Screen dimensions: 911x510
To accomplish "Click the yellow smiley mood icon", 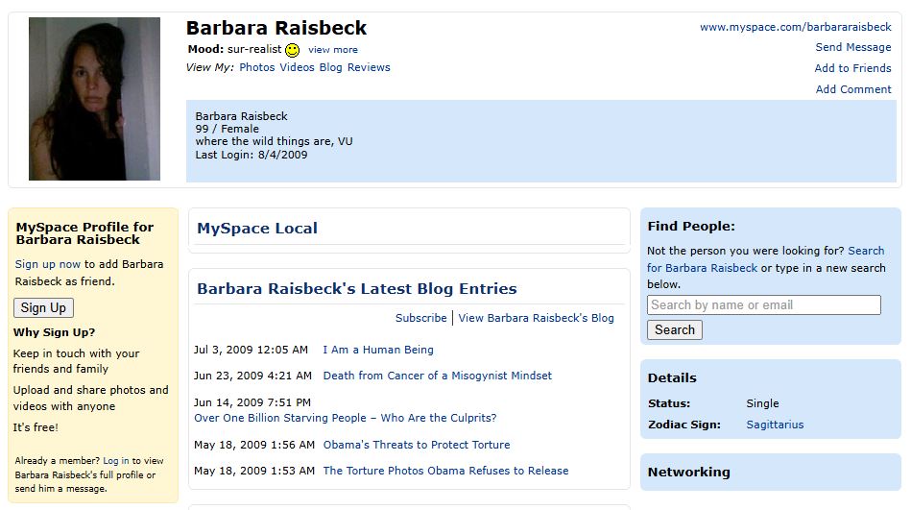I will pos(292,50).
